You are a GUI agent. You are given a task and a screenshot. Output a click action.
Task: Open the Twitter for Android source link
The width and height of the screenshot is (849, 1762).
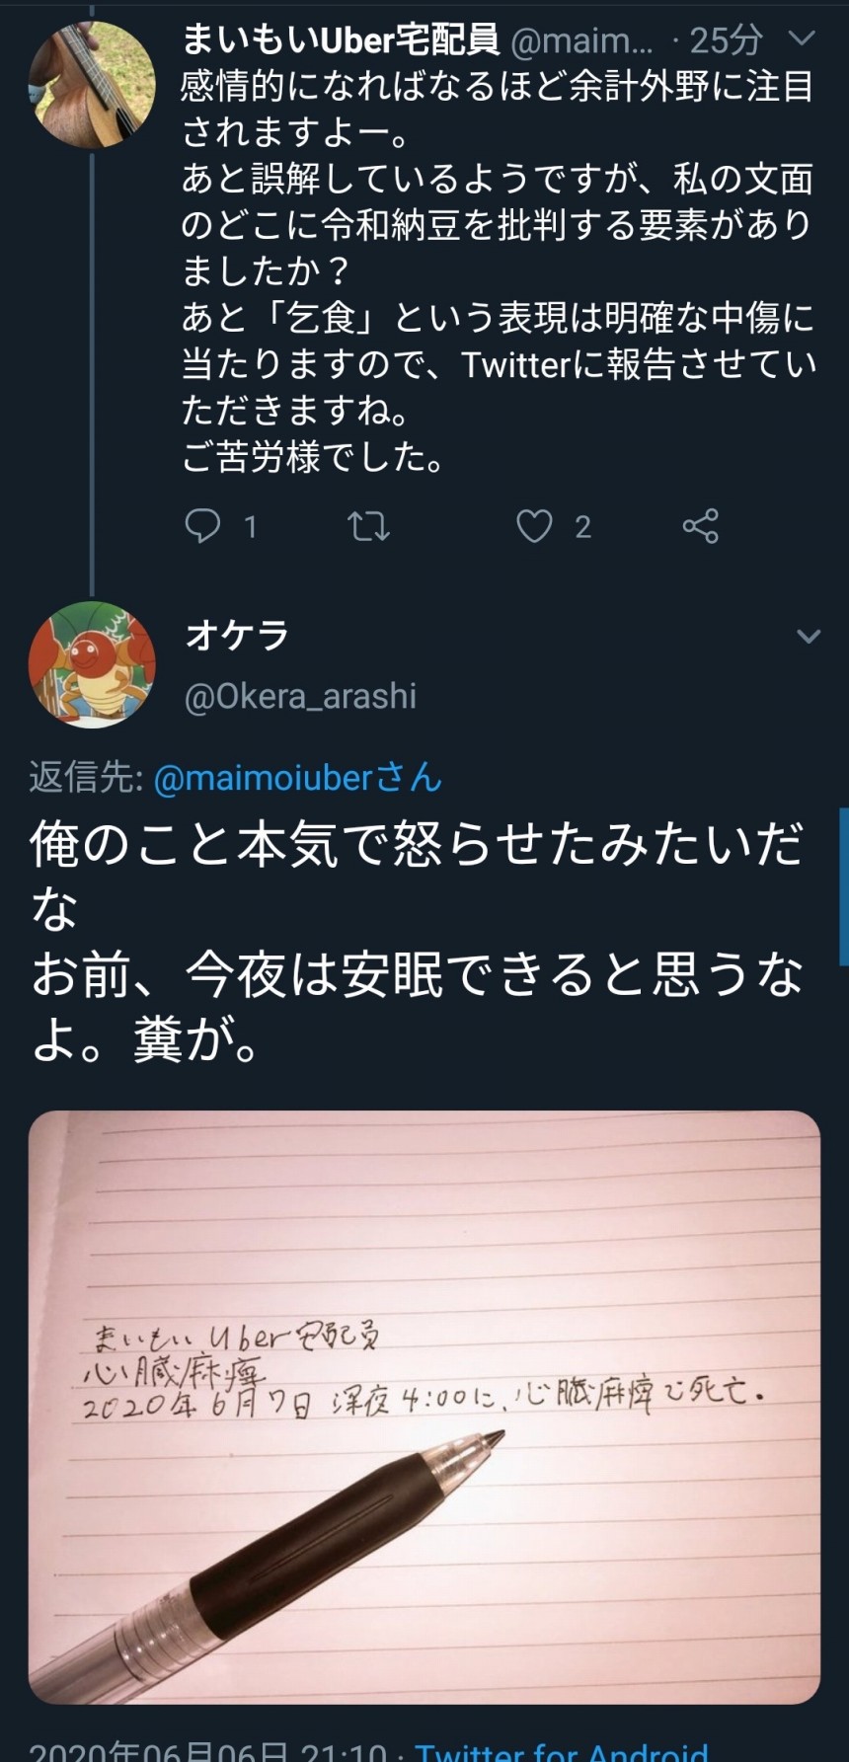tap(561, 1749)
